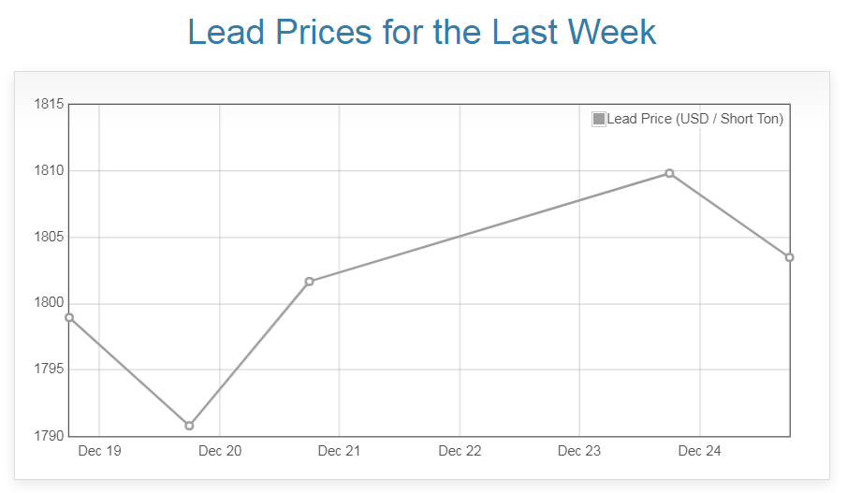Click the 'Lead Prices for the Last Week' title
Screen dimensions: 847x493
click(x=422, y=32)
